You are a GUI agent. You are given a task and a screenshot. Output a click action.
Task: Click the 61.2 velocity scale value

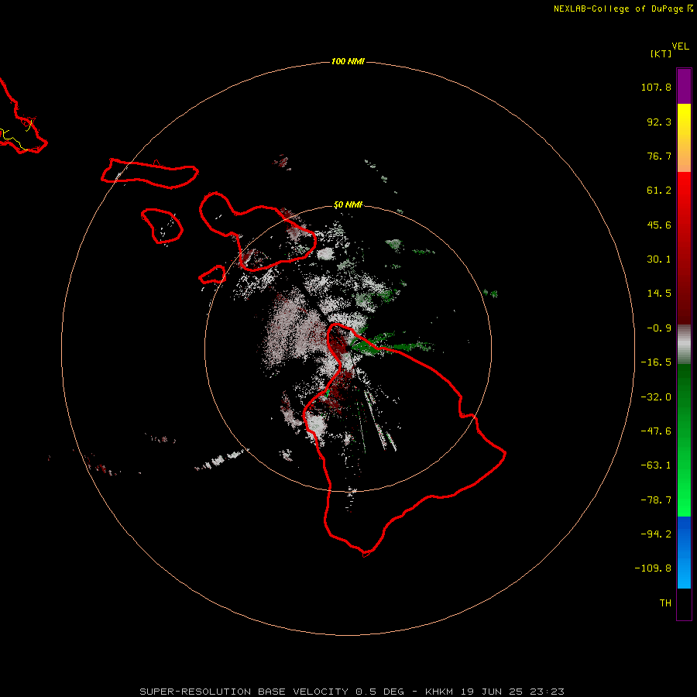pos(659,191)
